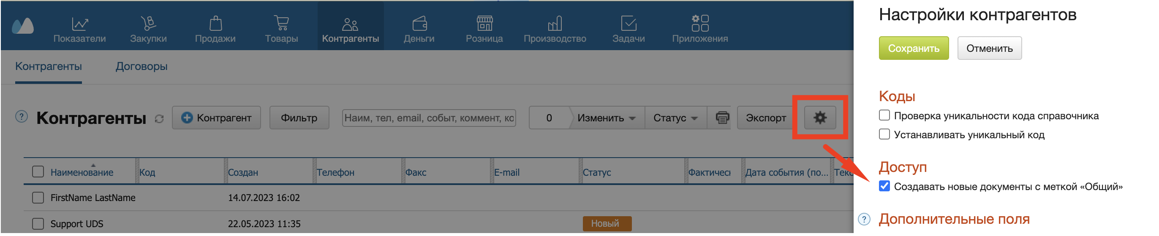Select the FirstName LastName row checkbox

(x=38, y=198)
